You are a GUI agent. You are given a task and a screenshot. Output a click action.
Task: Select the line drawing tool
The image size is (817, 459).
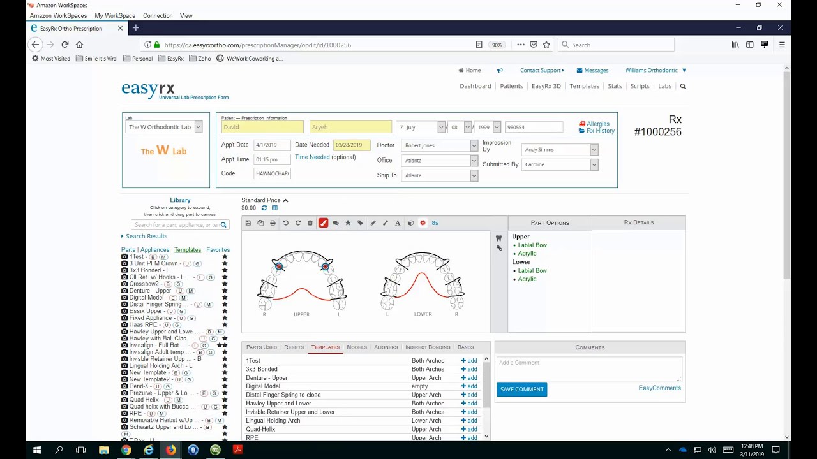point(386,223)
